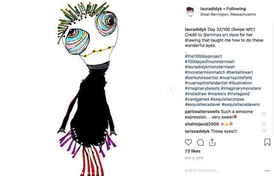Open Great Barrington, Massachusetts location

pyautogui.click(x=228, y=14)
